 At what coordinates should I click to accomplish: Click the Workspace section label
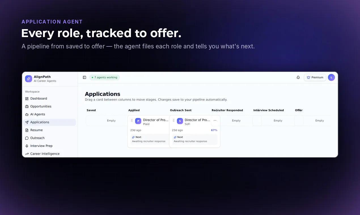pyautogui.click(x=32, y=92)
